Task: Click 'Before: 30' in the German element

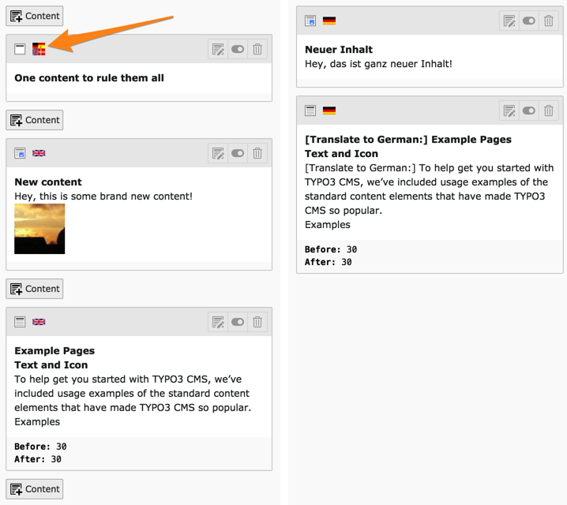Action: 331,249
